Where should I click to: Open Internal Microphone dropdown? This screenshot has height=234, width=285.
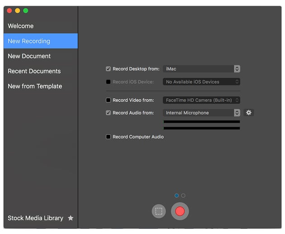click(x=201, y=113)
